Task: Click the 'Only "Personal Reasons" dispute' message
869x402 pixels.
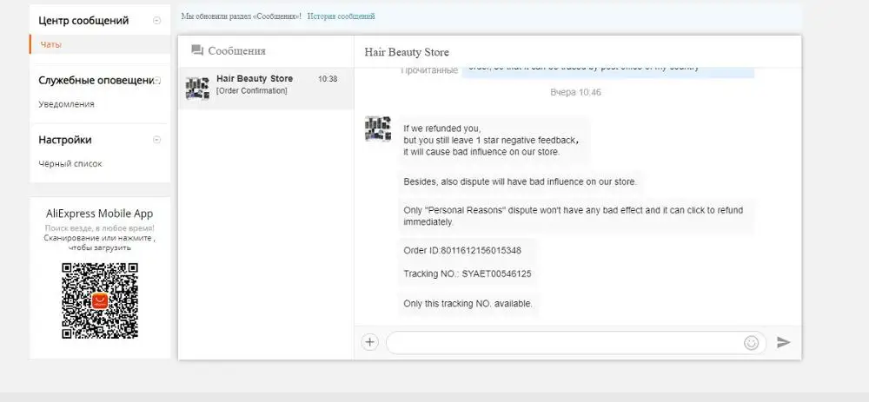Action: [576, 216]
